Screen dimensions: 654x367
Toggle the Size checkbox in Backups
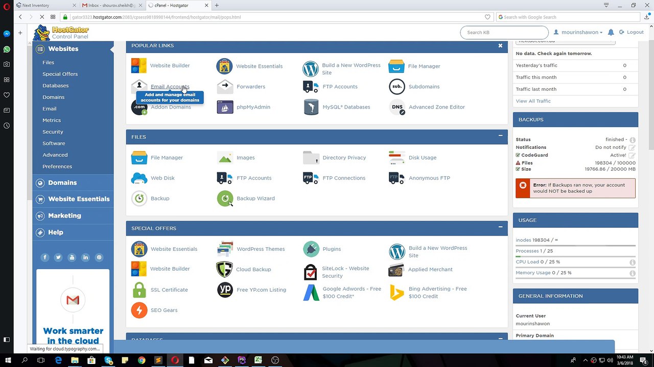tap(518, 169)
